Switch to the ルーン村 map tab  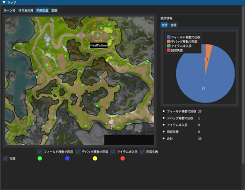[9, 10]
